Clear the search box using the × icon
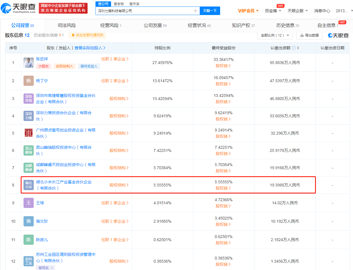This screenshot has width=353, height=270. (195, 10)
